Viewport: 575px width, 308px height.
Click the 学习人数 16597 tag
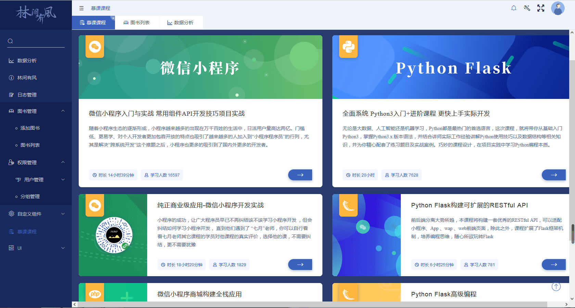coord(162,175)
